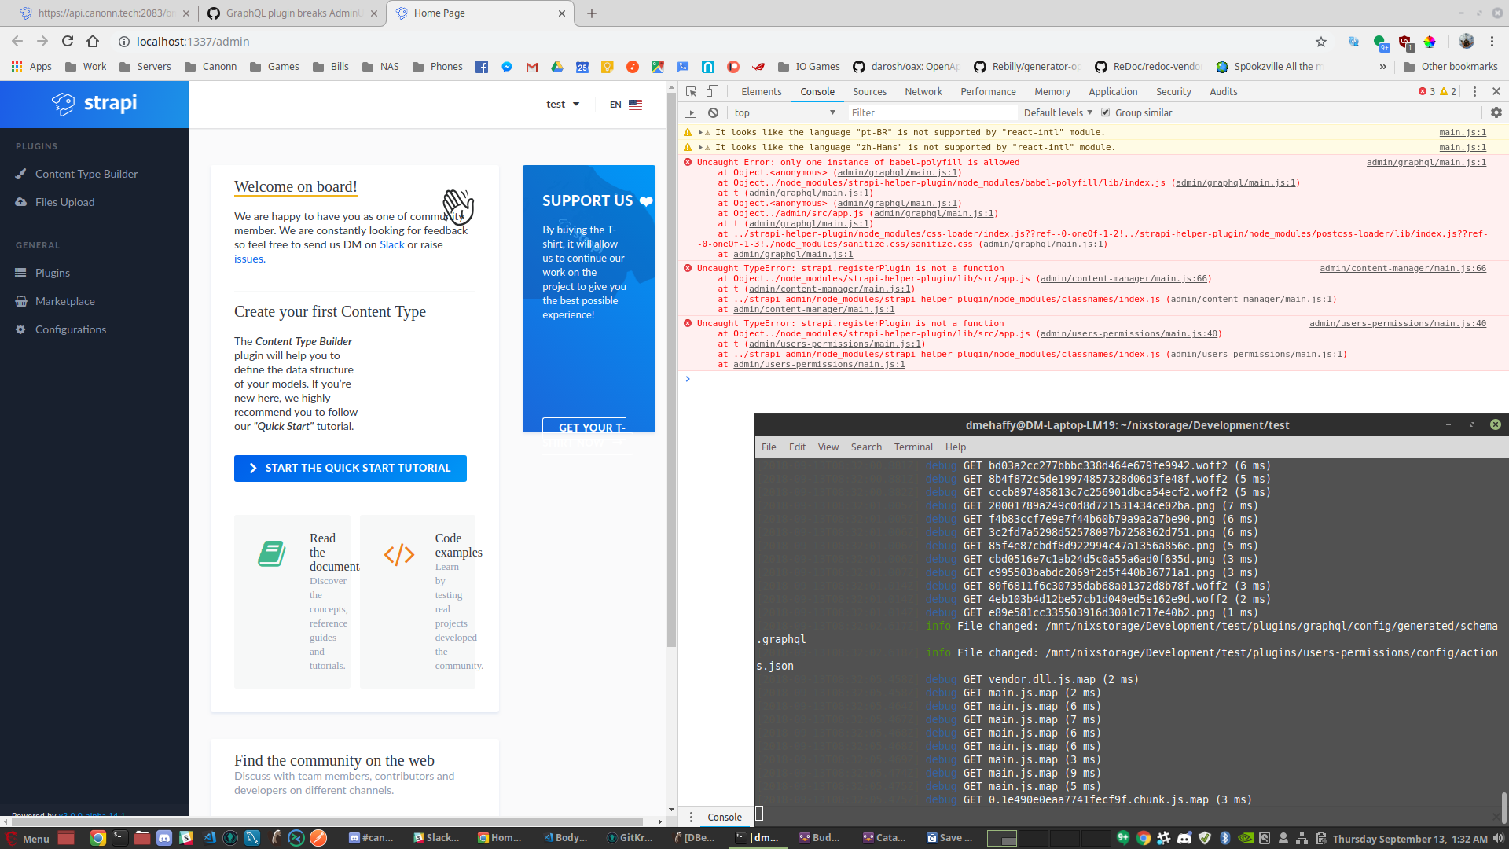Switch to the Network tab in DevTools

pos(923,92)
